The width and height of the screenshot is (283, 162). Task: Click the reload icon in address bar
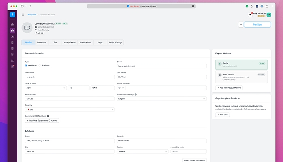193,6
